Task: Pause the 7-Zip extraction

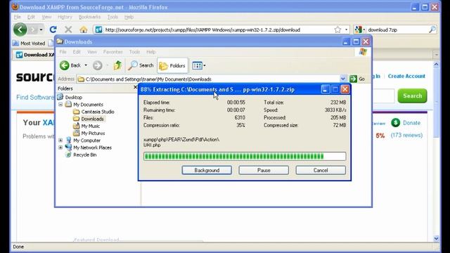Action: [264, 170]
